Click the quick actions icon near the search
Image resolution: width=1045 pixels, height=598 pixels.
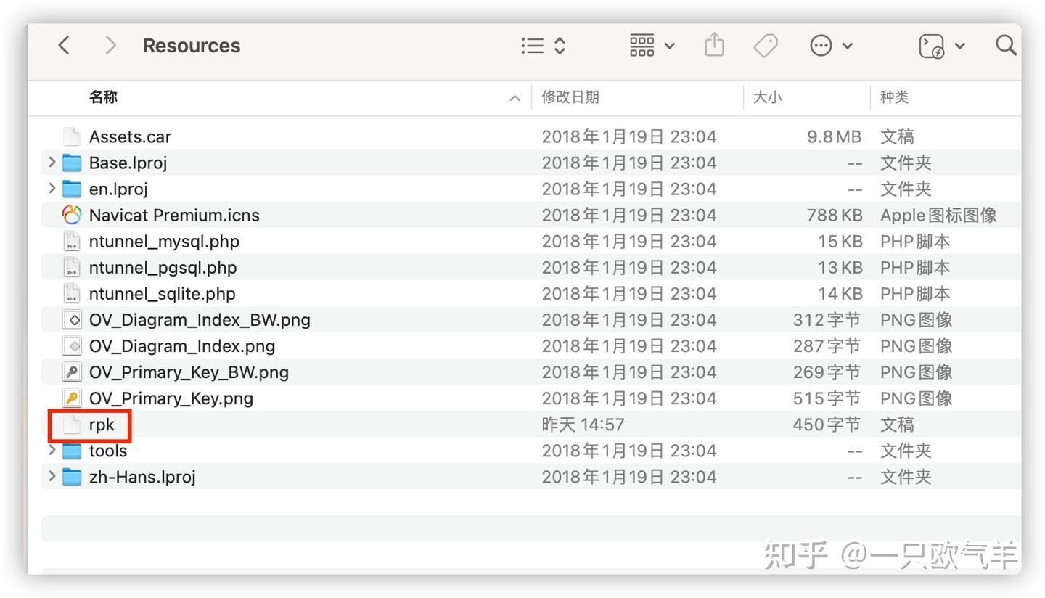tap(931, 45)
